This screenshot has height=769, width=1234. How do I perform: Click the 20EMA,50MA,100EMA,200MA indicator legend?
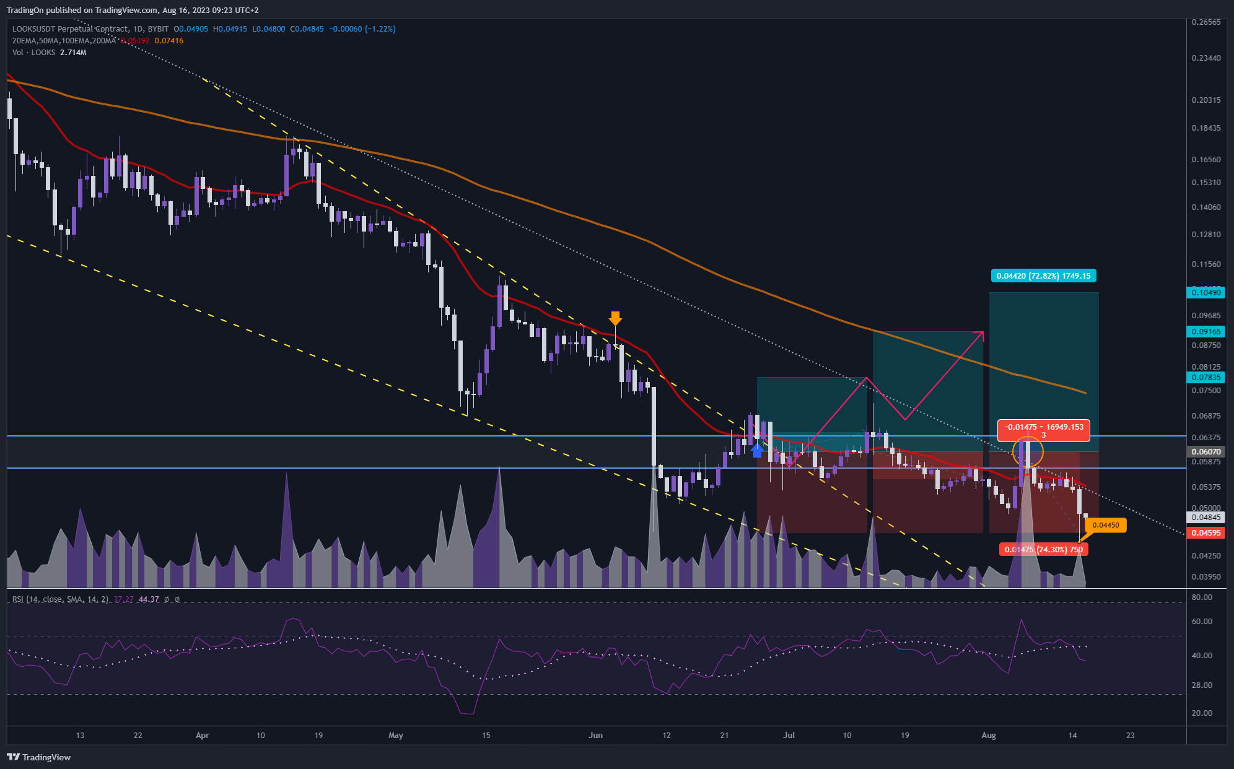click(x=64, y=41)
